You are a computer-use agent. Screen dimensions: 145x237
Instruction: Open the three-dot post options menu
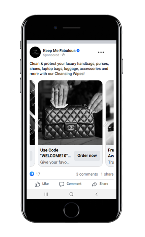point(101,52)
